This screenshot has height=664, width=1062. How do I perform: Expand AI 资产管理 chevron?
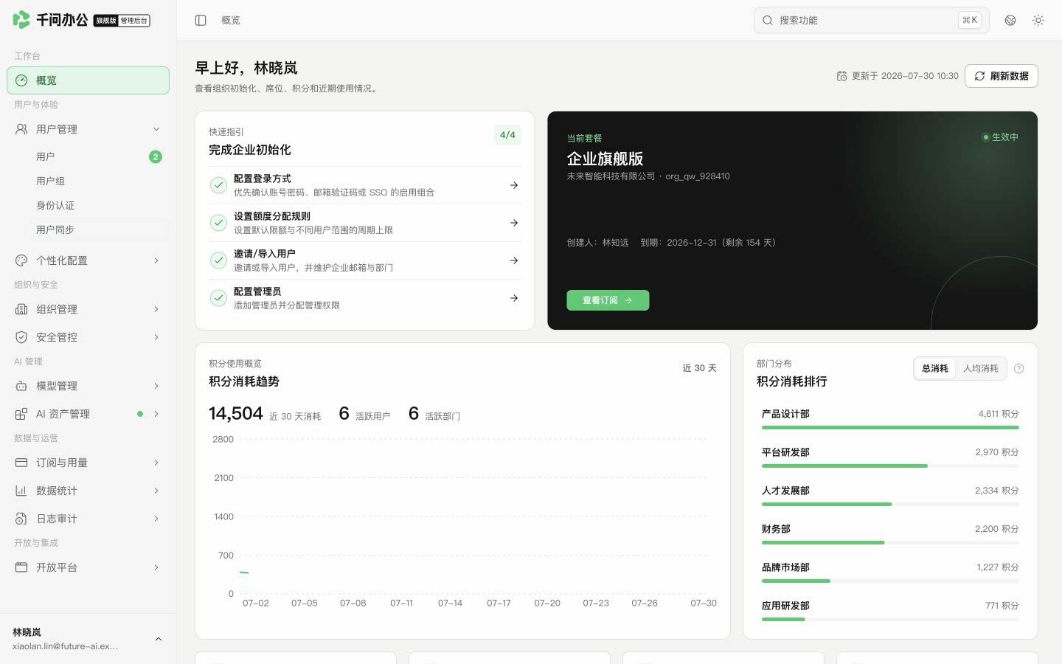click(x=156, y=414)
